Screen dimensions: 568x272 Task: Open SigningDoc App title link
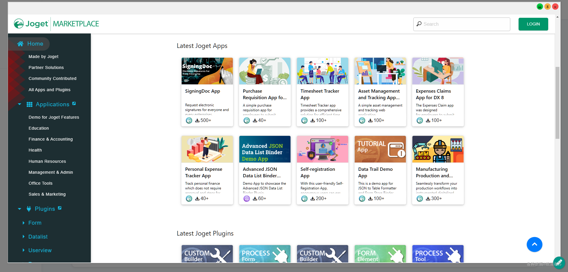pos(203,91)
